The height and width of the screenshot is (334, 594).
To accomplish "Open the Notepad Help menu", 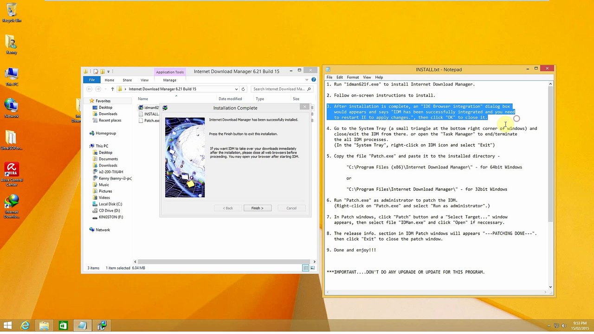I will tap(379, 77).
